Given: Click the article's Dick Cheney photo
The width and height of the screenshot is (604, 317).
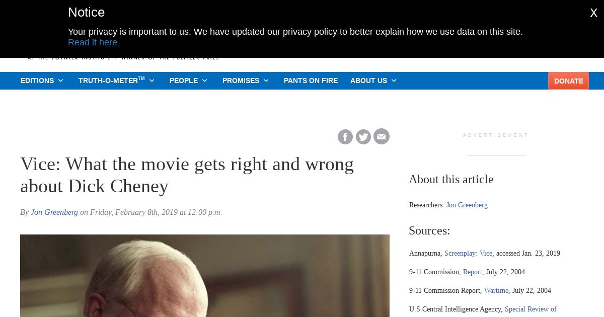Looking at the screenshot, I should pos(205,276).
